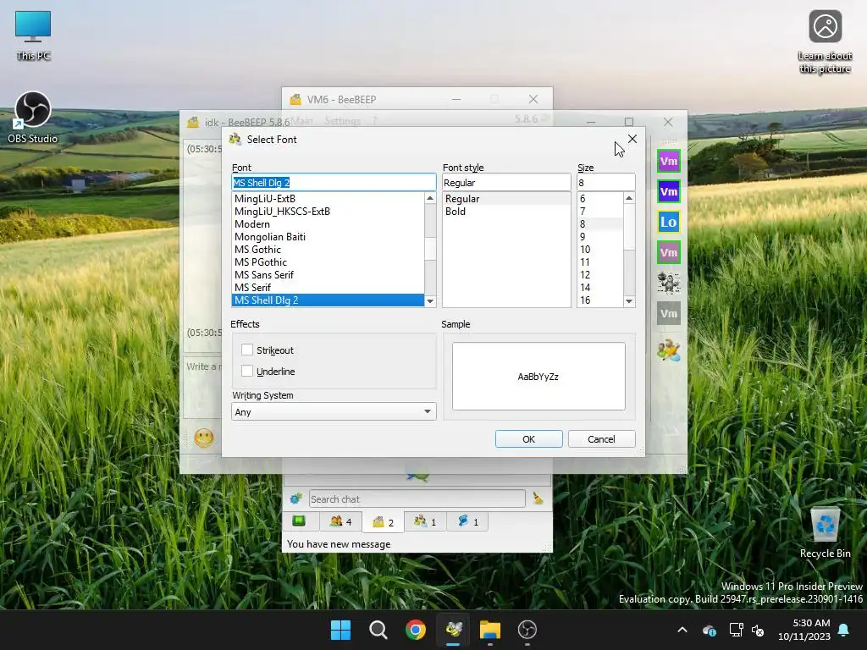Image resolution: width=867 pixels, height=650 pixels.
Task: Open File Explorer from the taskbar
Action: pyautogui.click(x=490, y=630)
